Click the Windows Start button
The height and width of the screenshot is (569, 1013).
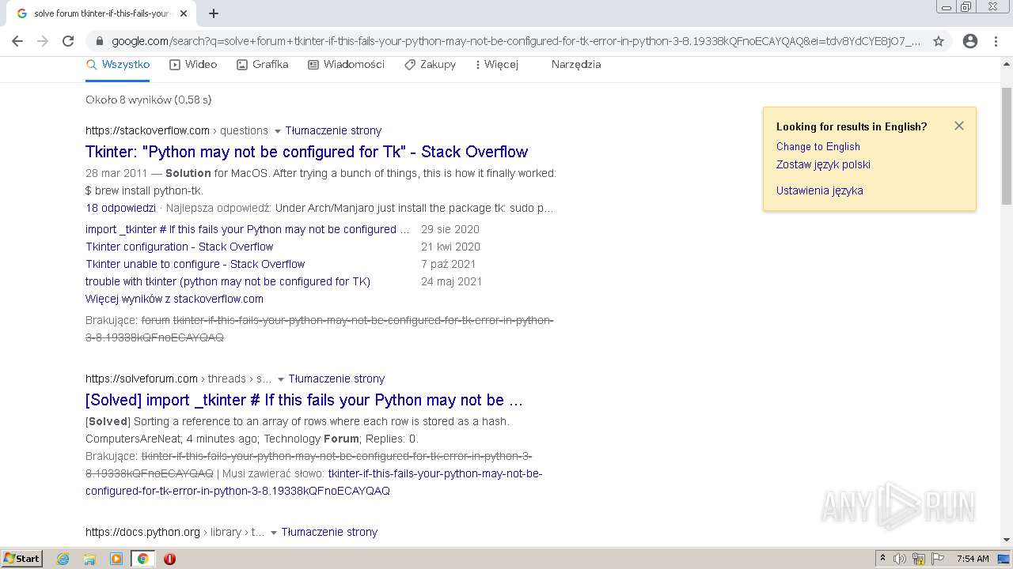click(21, 559)
